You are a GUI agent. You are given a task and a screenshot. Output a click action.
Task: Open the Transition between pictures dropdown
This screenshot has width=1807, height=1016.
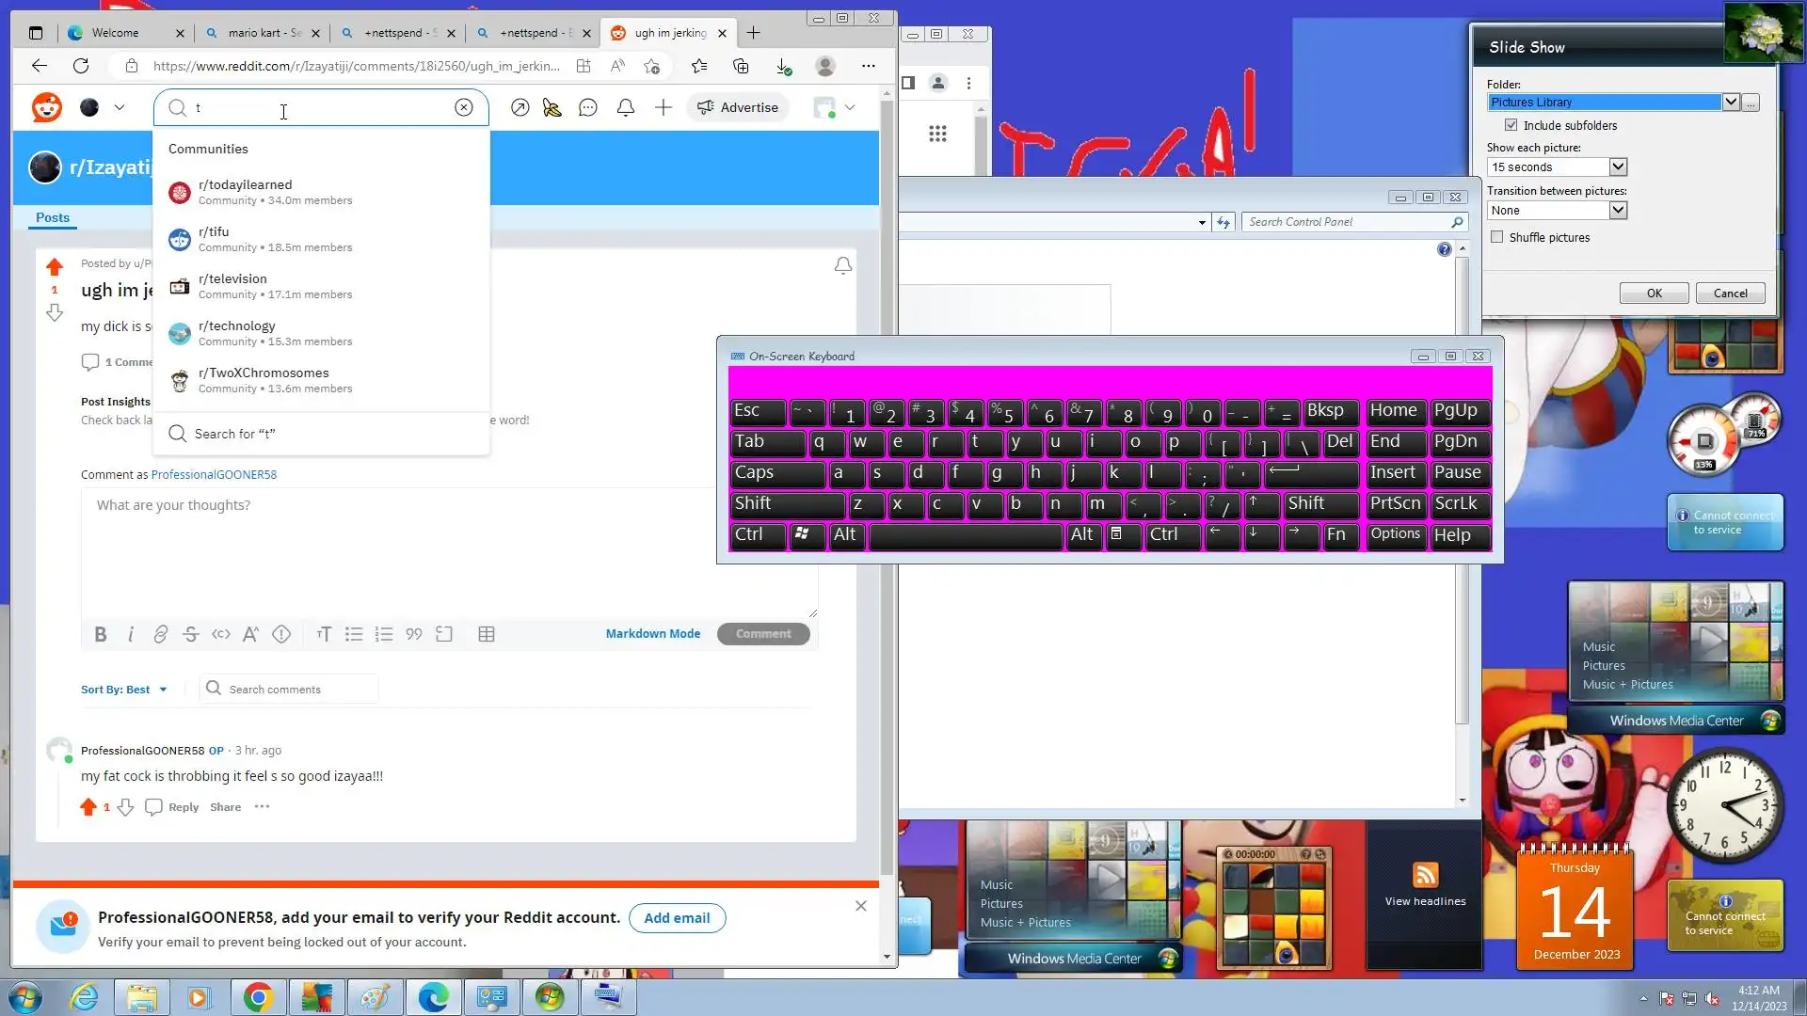click(1618, 211)
